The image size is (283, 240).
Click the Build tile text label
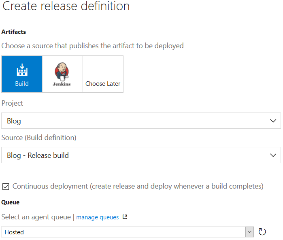click(22, 84)
